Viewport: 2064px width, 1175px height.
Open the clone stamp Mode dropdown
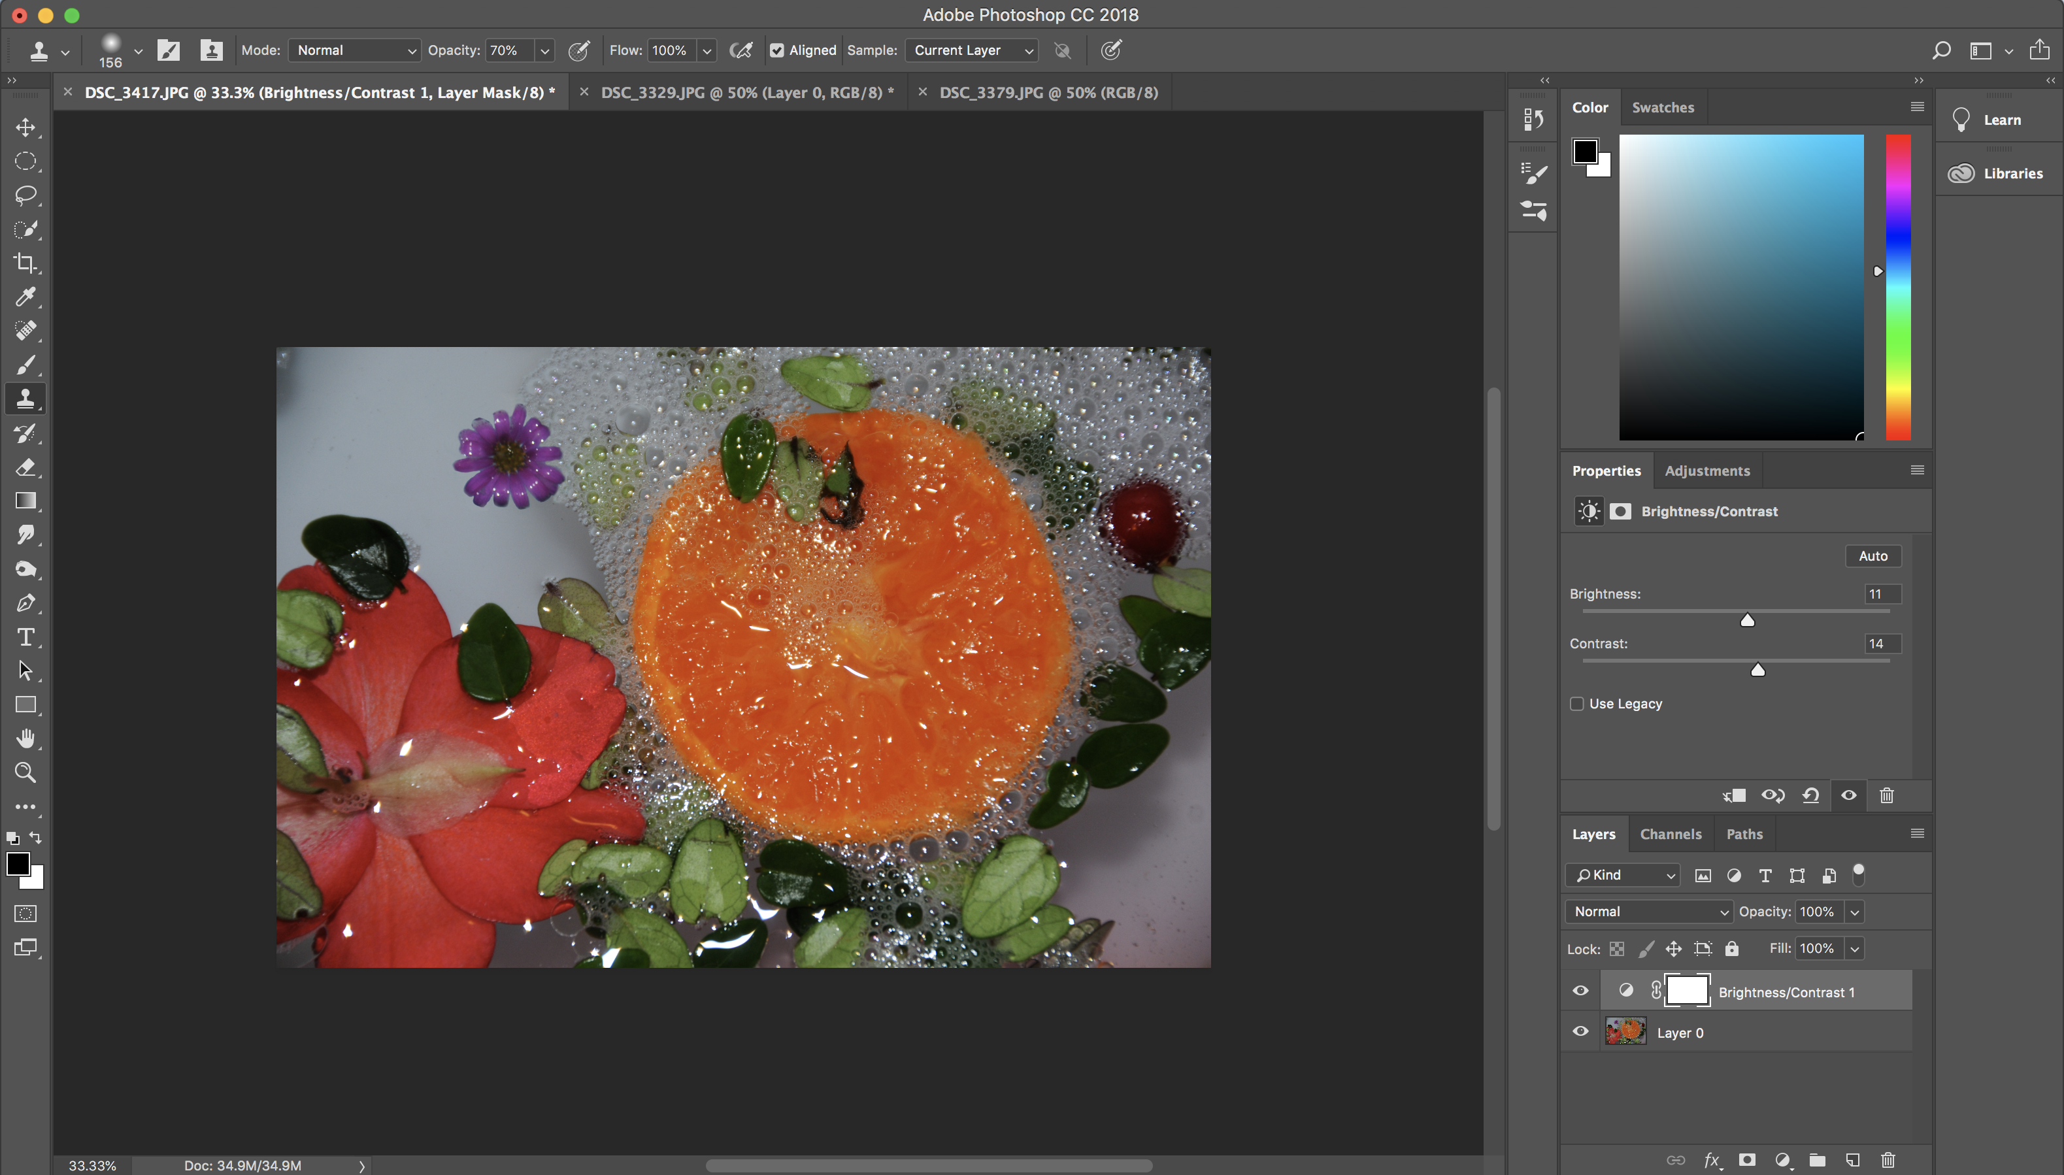[355, 50]
